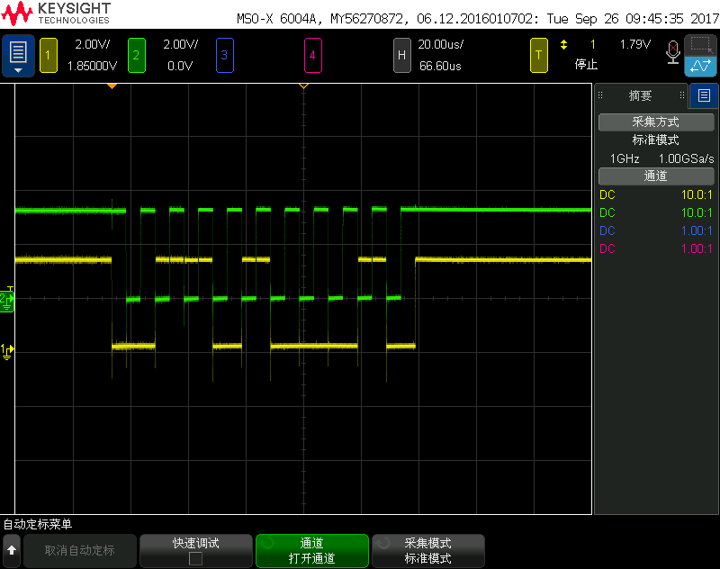Viewport: 720px width, 569px height.
Task: Turn on channel 3 blue button
Action: click(224, 56)
